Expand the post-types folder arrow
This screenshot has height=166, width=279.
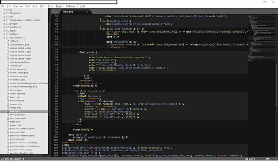click(x=4, y=27)
